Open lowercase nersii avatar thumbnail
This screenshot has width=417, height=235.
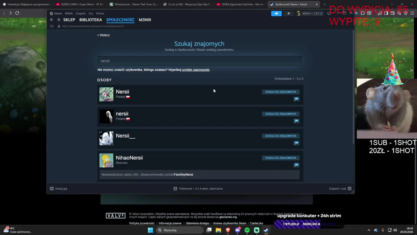[106, 116]
